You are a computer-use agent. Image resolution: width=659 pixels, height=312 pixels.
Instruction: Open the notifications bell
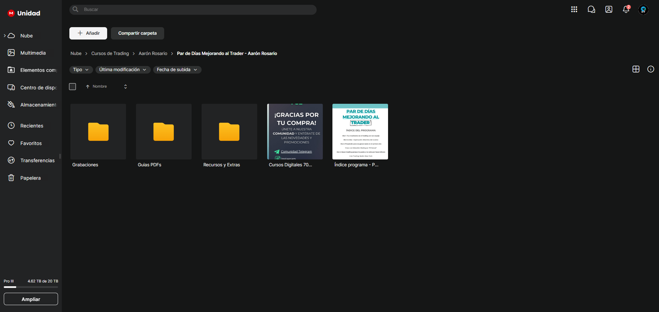(626, 10)
